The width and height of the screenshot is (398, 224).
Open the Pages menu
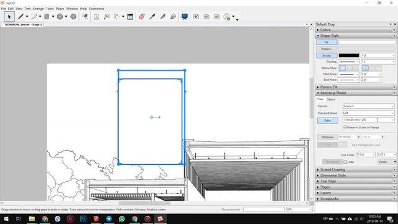point(60,9)
